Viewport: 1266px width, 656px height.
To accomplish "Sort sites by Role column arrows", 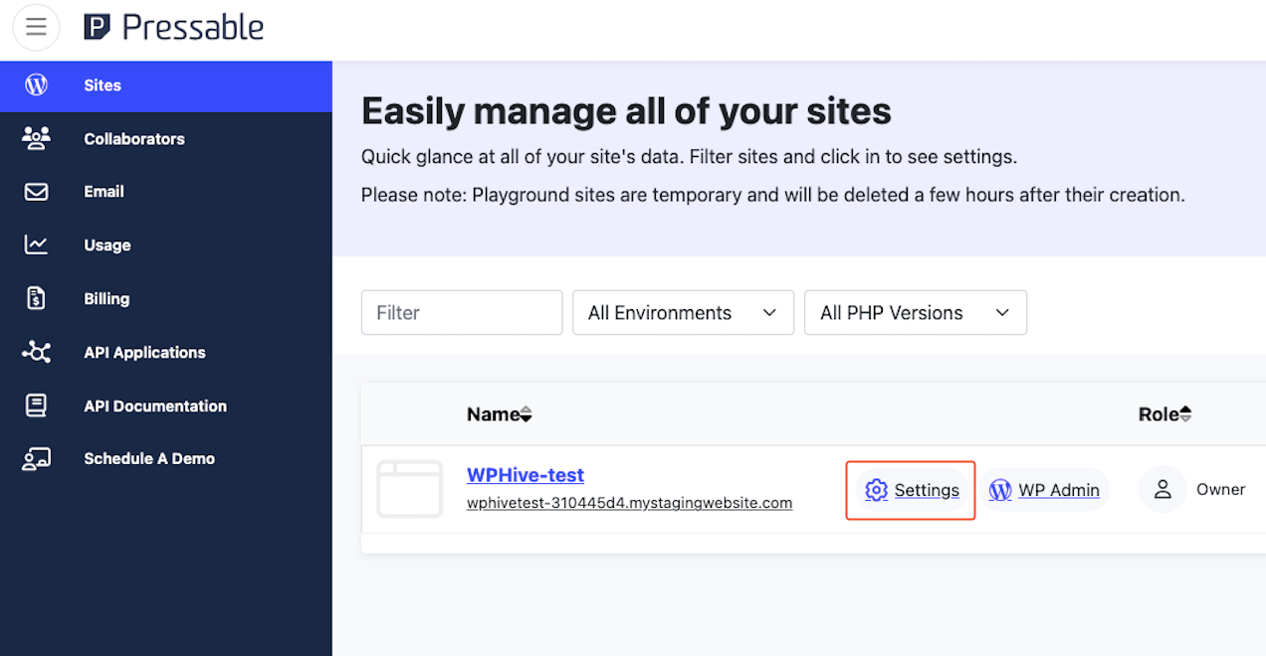I will [x=1185, y=414].
